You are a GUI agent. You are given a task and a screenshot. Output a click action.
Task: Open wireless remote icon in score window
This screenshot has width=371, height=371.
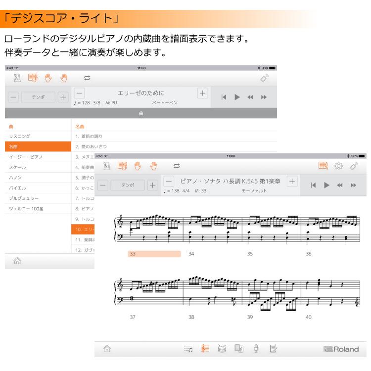coord(354,166)
